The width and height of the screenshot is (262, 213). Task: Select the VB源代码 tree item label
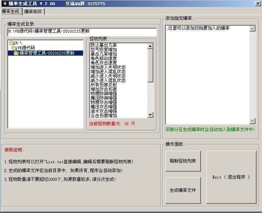pyautogui.click(x=26, y=48)
